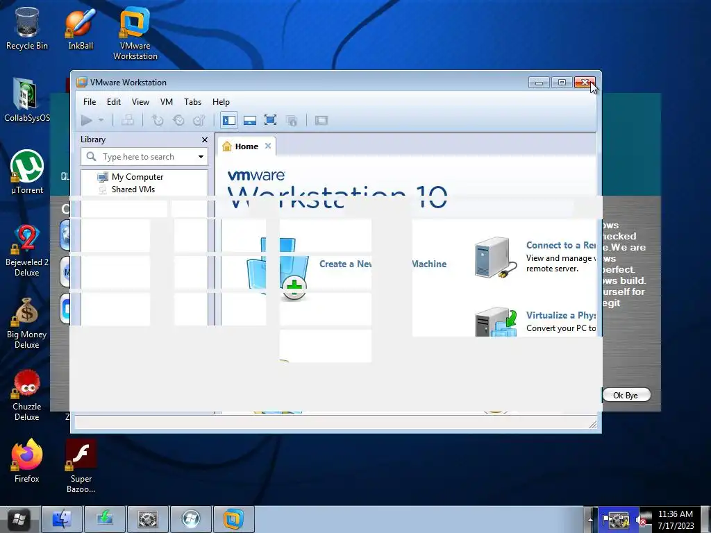The image size is (711, 533).
Task: Open the Super Bazoo Flash desktop icon
Action: pyautogui.click(x=81, y=466)
